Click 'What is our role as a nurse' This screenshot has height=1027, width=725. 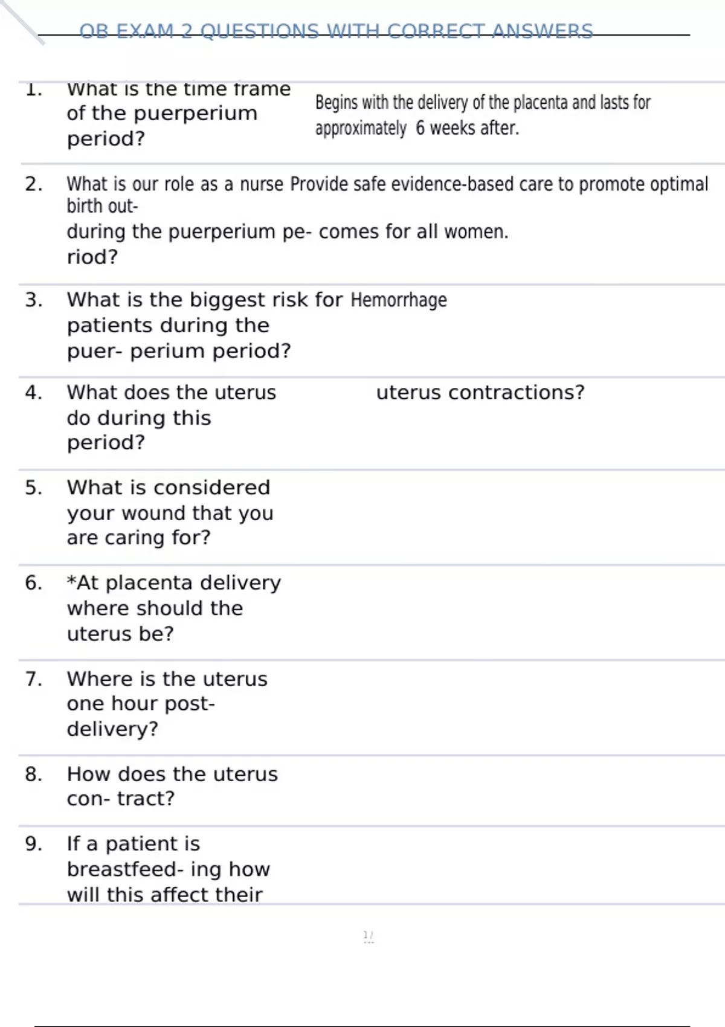click(x=175, y=184)
